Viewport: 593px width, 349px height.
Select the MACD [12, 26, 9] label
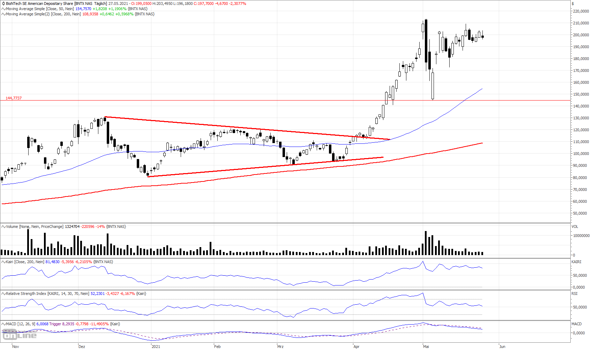[21, 324]
